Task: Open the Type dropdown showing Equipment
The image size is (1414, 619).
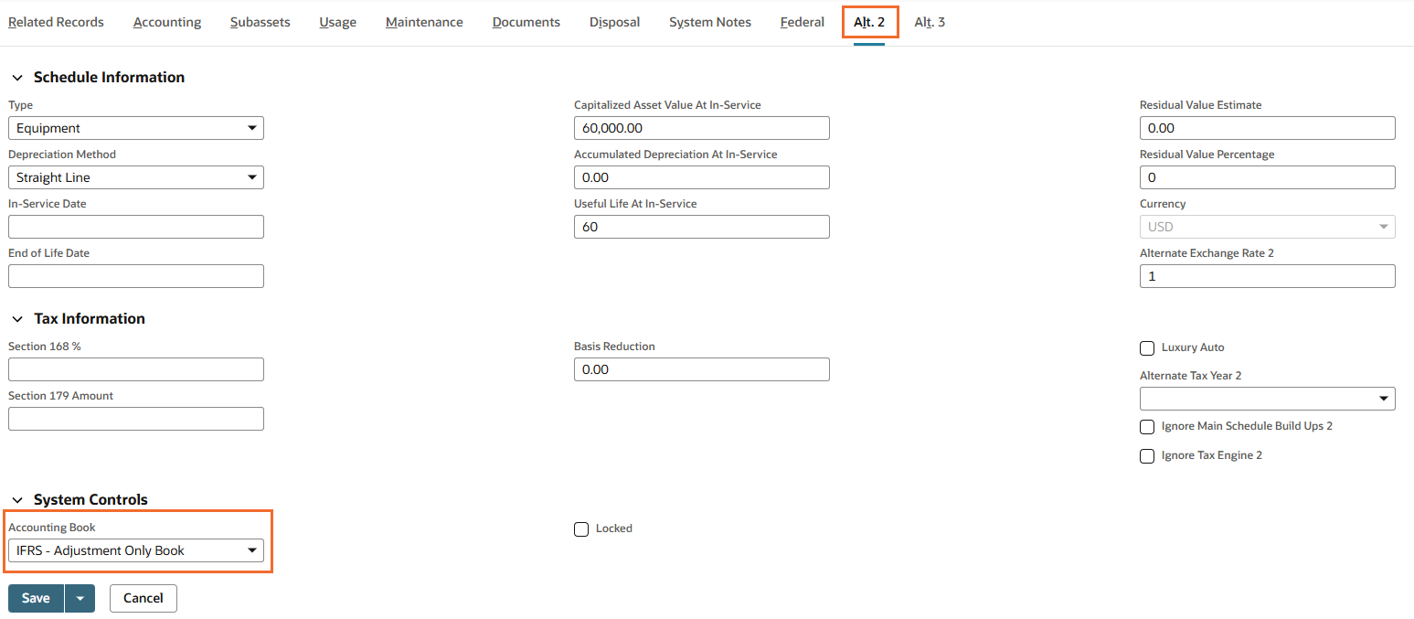Action: pyautogui.click(x=136, y=128)
